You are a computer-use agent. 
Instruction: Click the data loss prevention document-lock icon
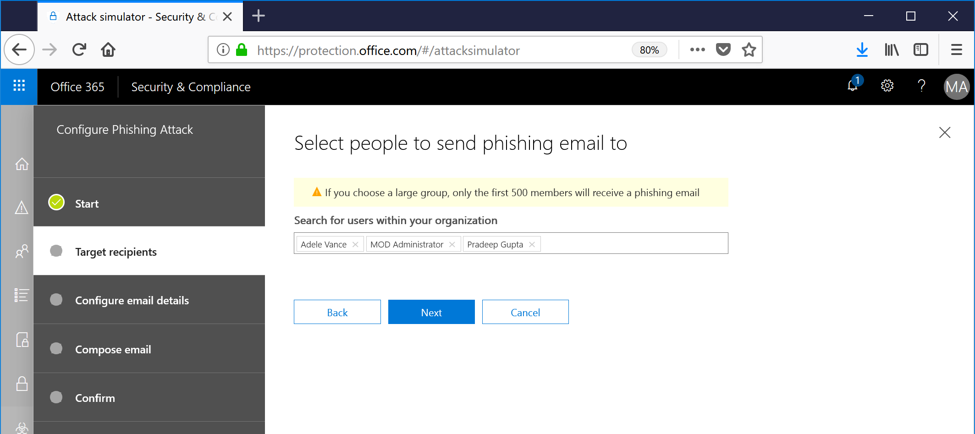(21, 339)
